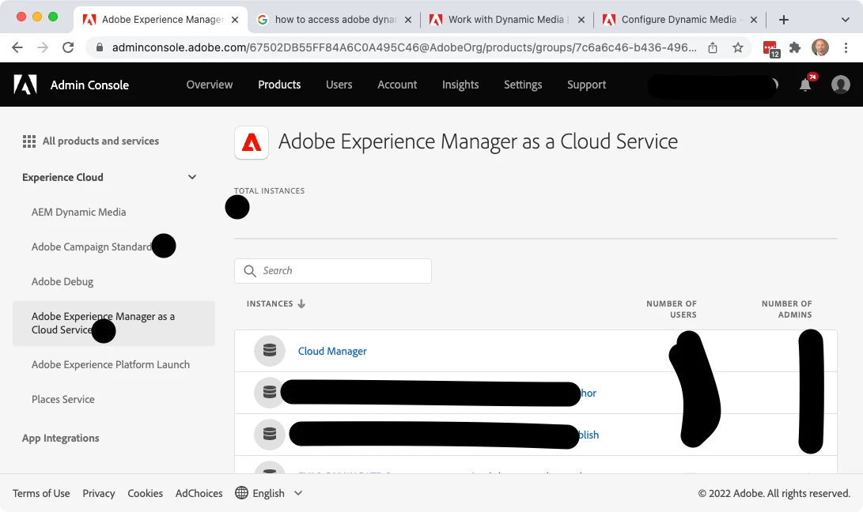This screenshot has width=863, height=512.
Task: Sort by the Instances column arrow
Action: (301, 303)
